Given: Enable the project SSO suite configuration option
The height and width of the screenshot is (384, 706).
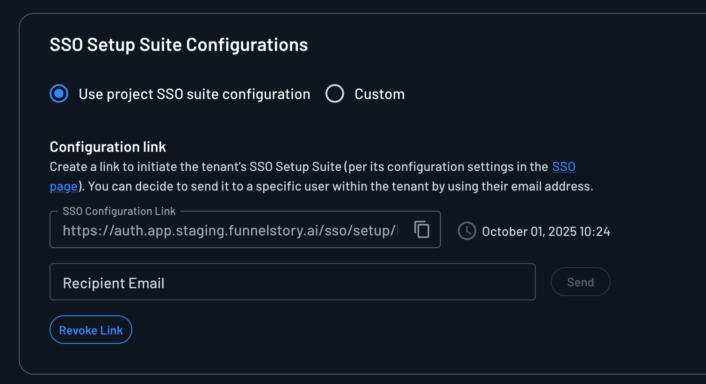Looking at the screenshot, I should click(59, 93).
